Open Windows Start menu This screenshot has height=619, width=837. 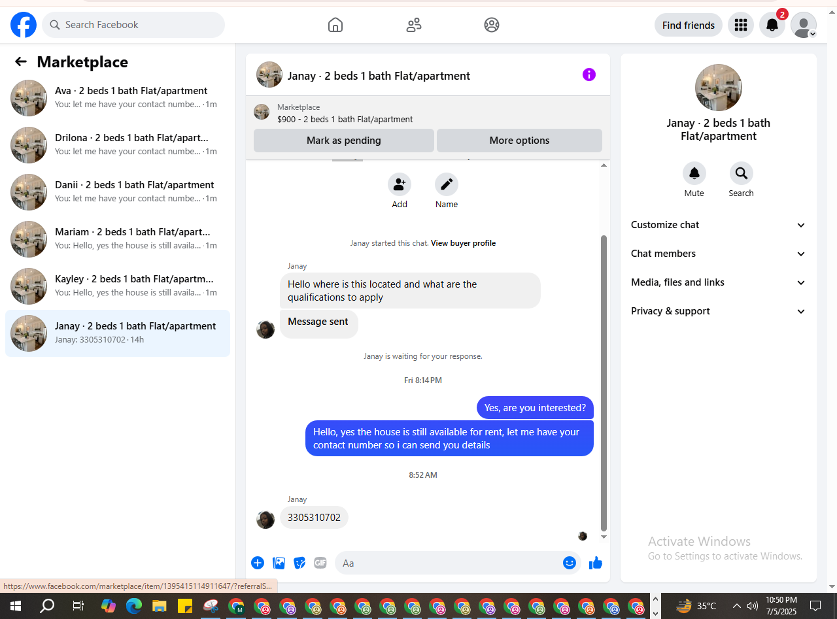point(15,606)
